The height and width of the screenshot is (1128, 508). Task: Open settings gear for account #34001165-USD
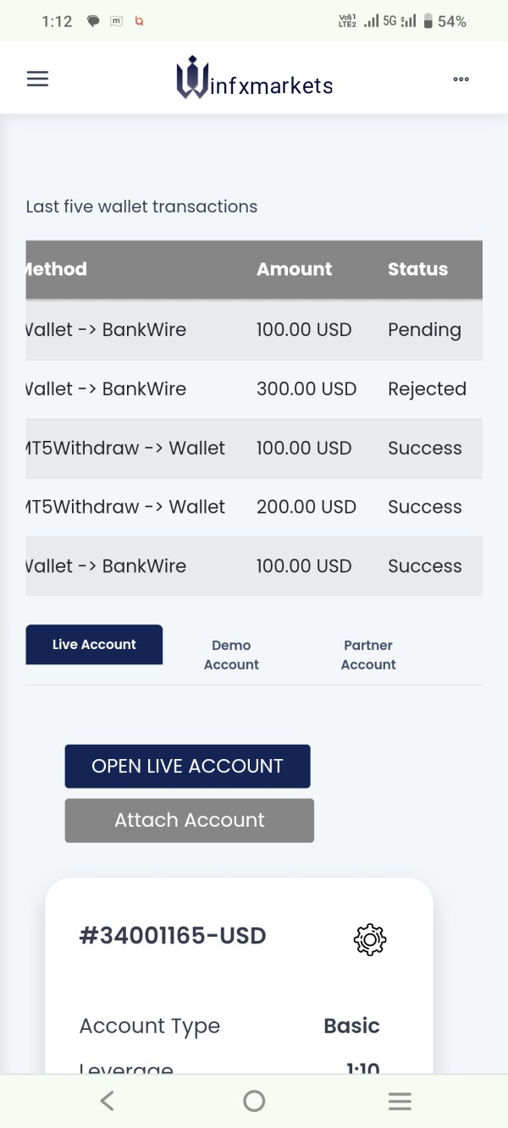[369, 939]
